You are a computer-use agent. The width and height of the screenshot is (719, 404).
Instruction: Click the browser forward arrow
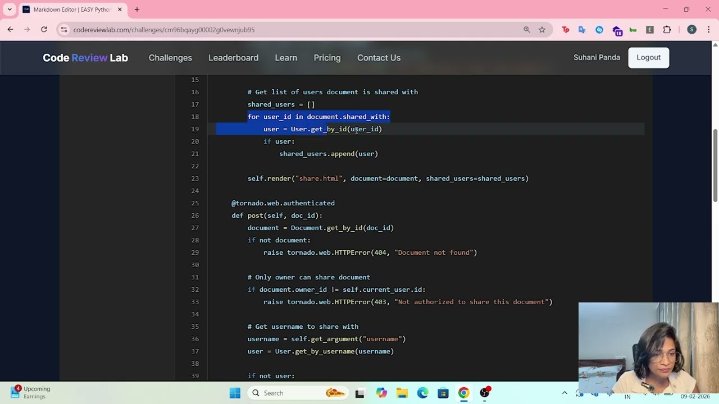click(27, 30)
